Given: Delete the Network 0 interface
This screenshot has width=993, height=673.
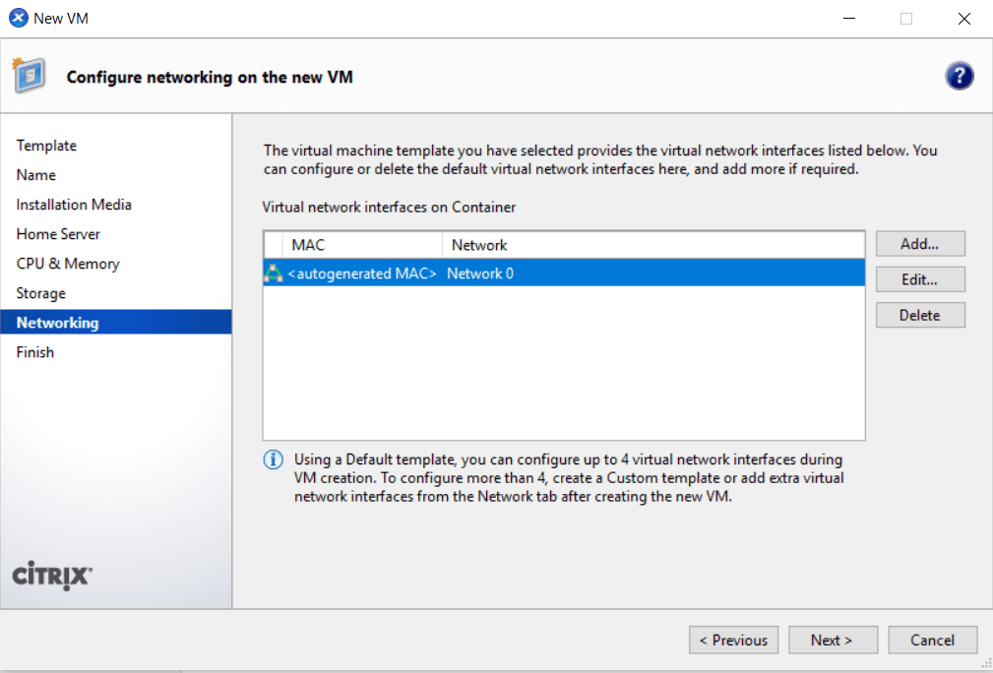Looking at the screenshot, I should coord(919,314).
